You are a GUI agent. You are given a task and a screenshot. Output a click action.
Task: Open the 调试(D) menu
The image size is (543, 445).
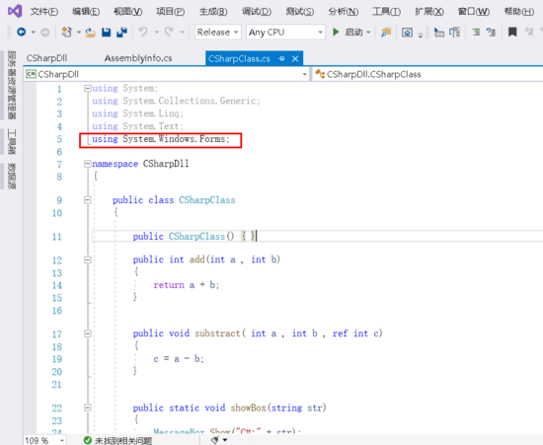257,12
